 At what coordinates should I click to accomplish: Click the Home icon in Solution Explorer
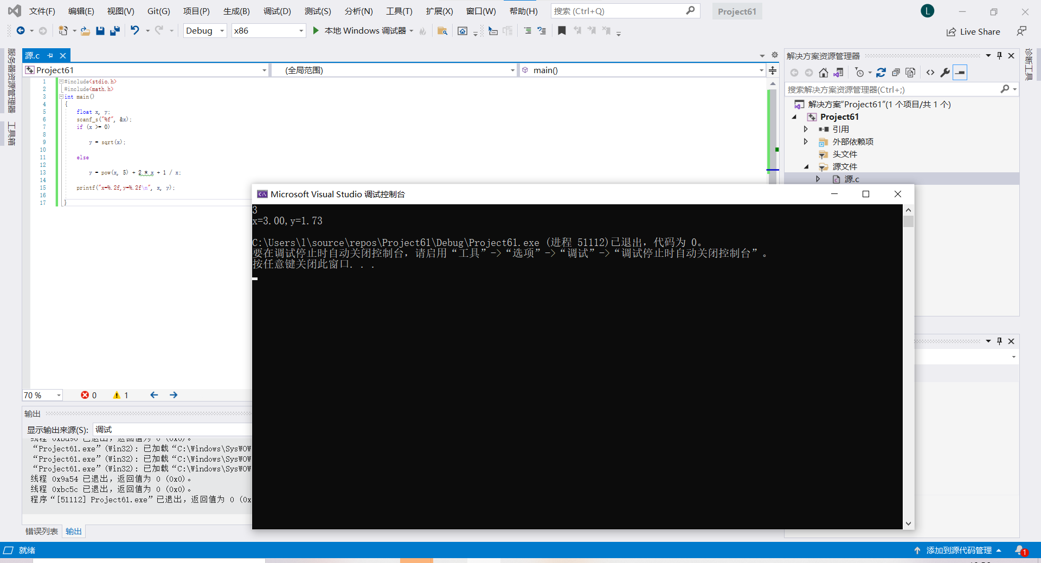(824, 73)
